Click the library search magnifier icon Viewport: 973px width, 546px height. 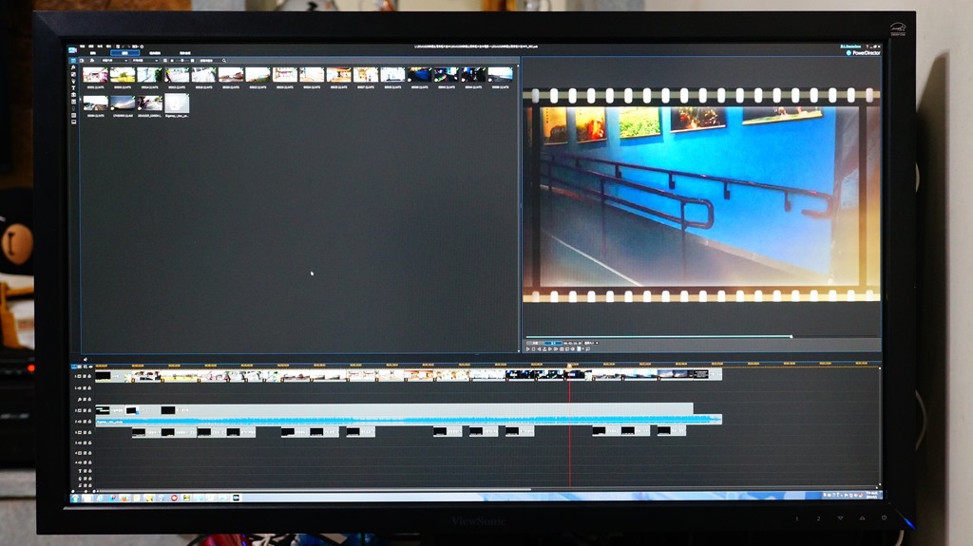[224, 61]
